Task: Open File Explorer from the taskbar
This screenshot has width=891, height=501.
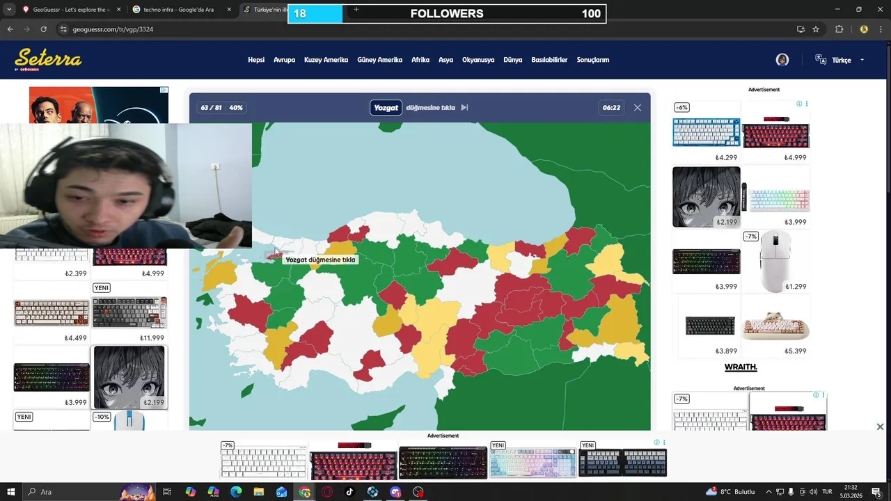Action: pyautogui.click(x=258, y=492)
